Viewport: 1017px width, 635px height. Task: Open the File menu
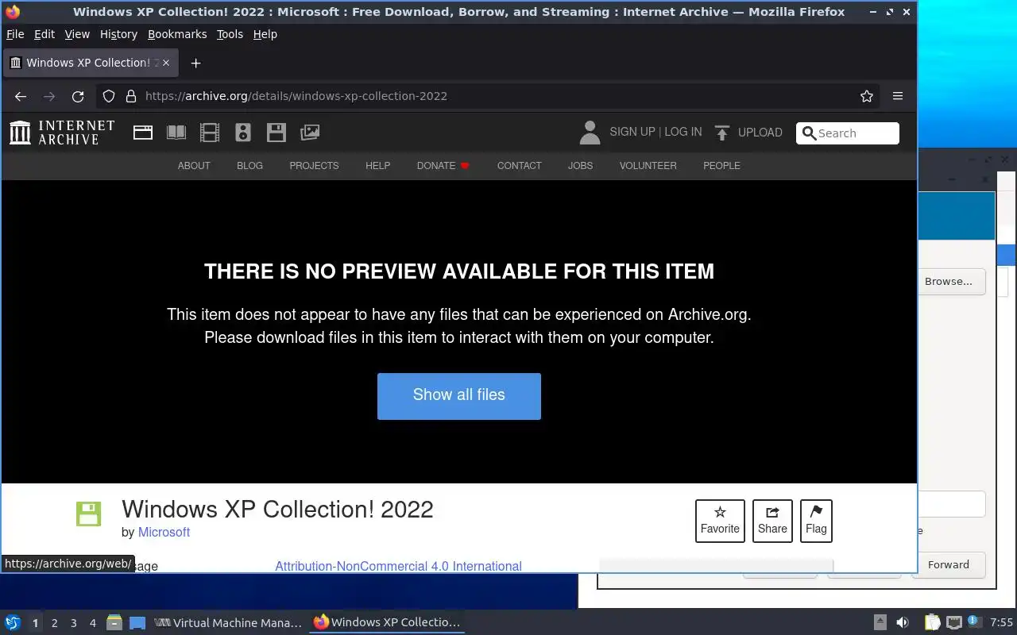15,34
